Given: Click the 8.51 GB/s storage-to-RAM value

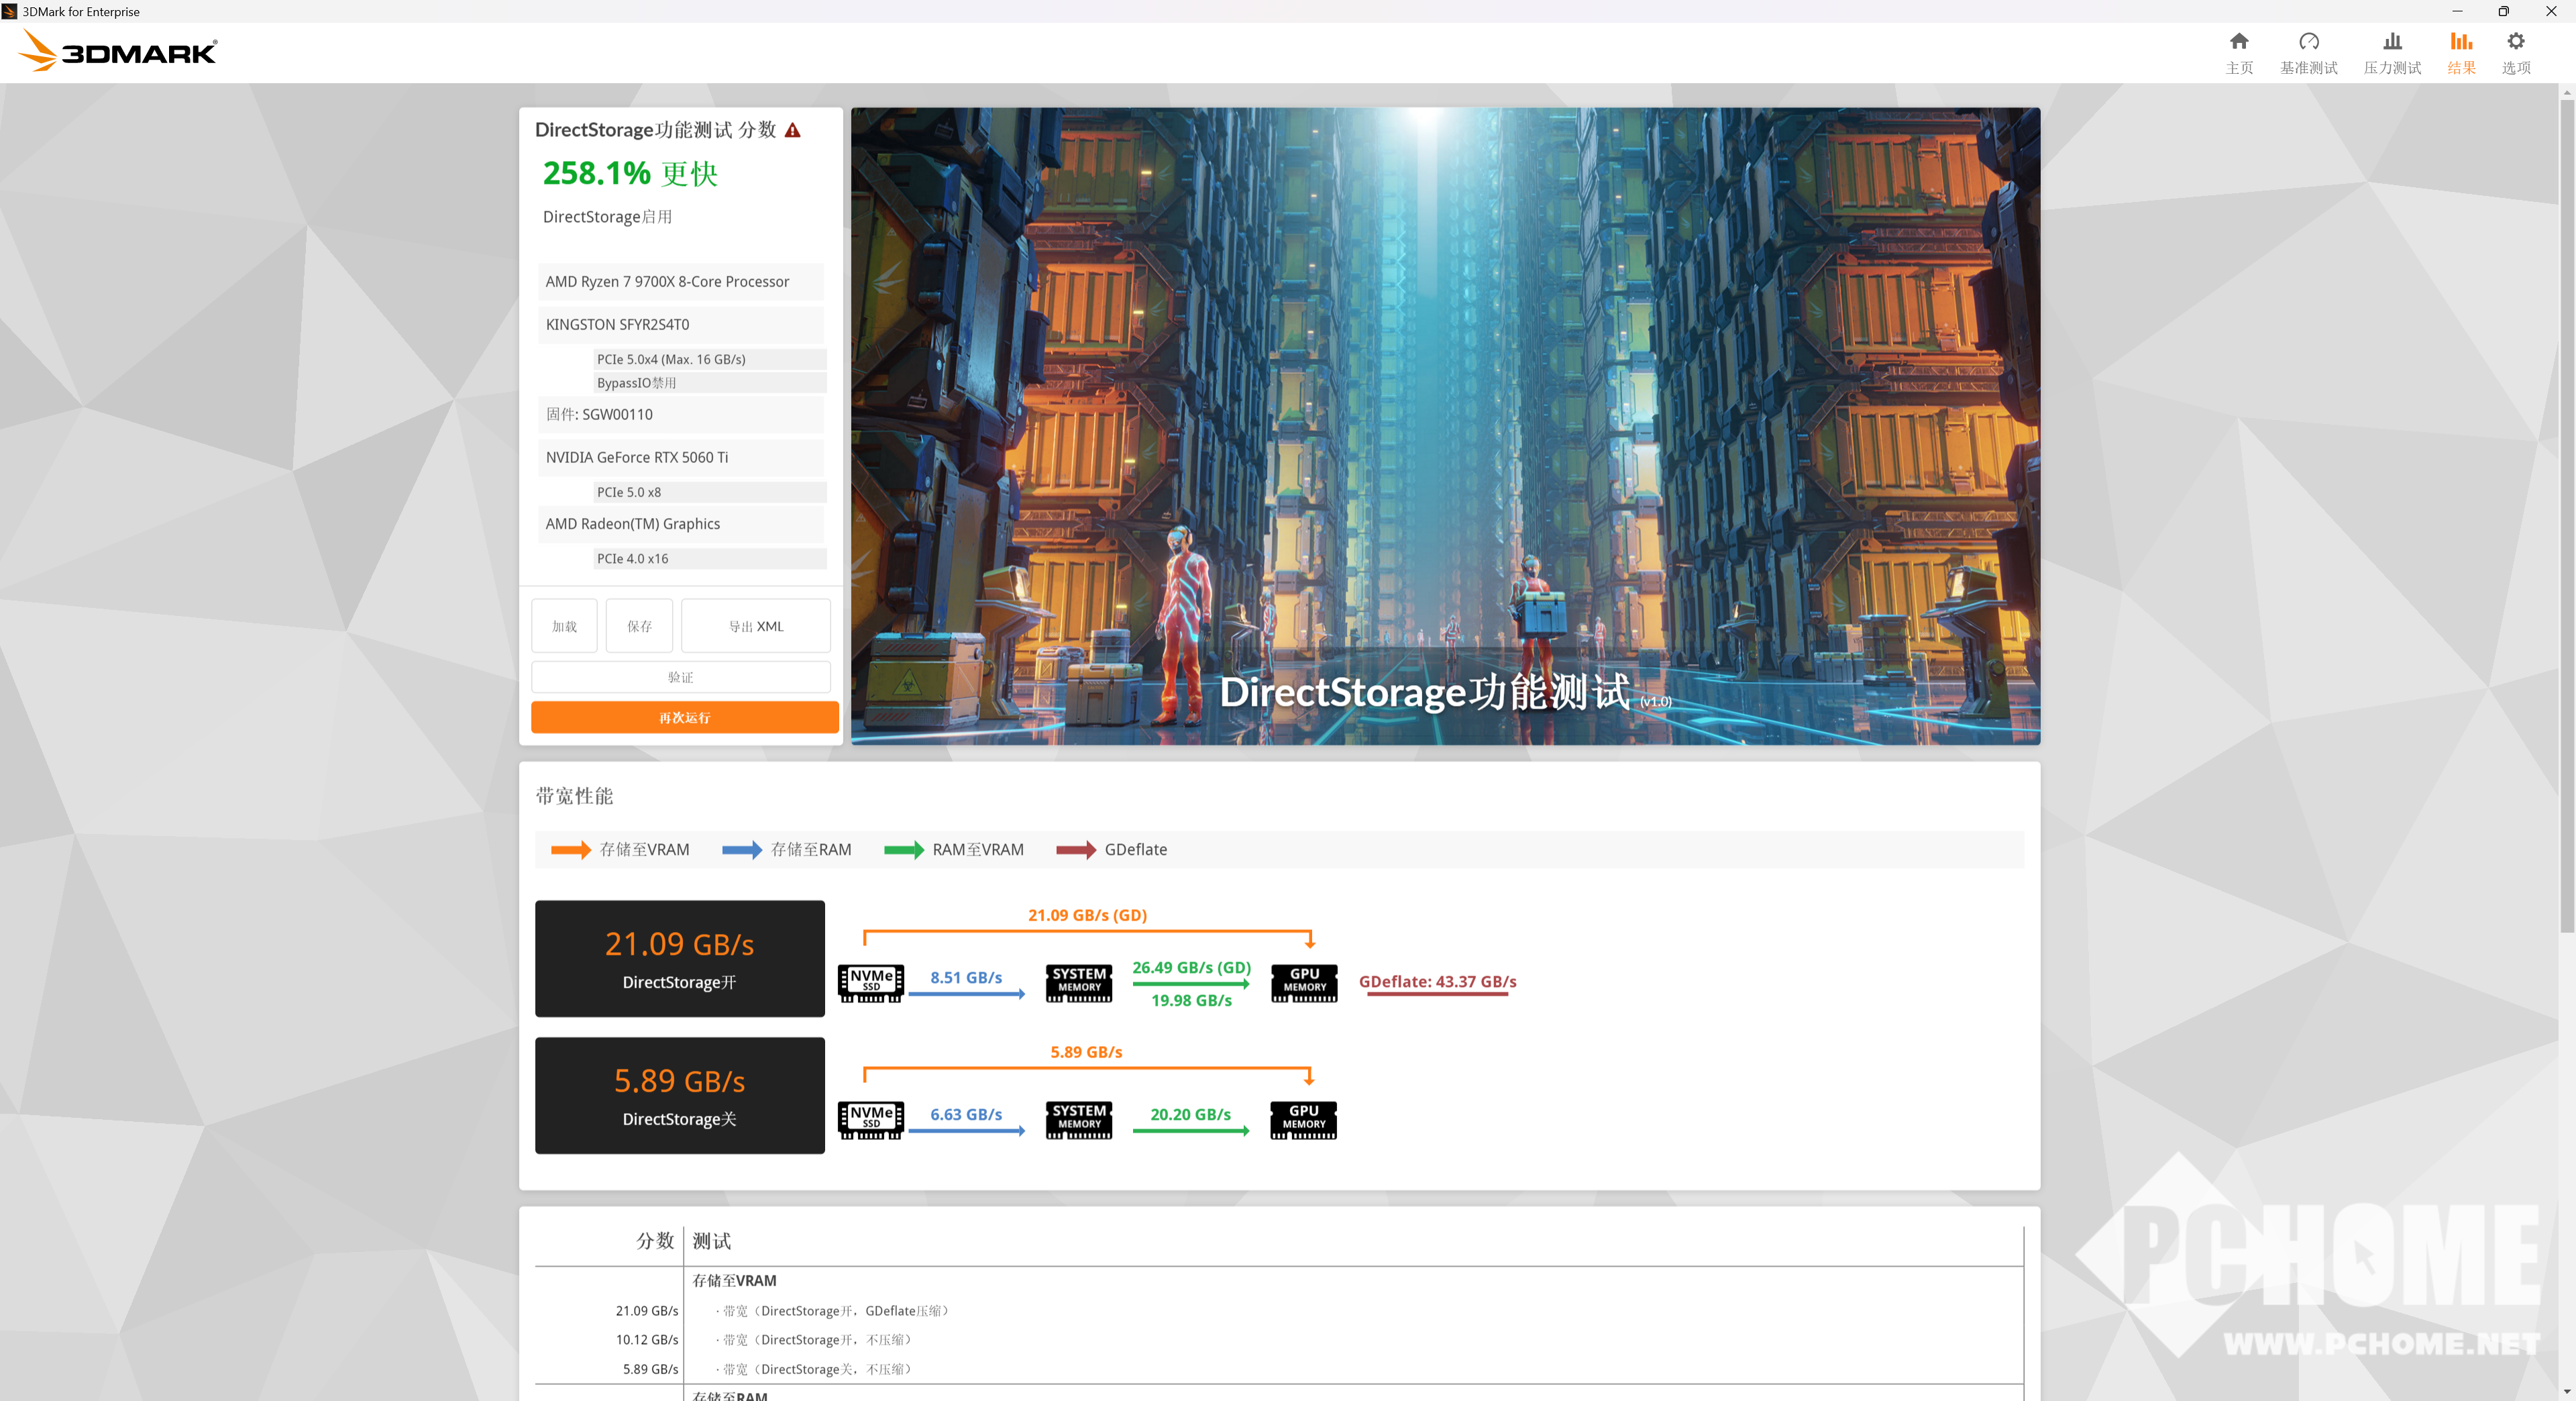Looking at the screenshot, I should point(966,977).
